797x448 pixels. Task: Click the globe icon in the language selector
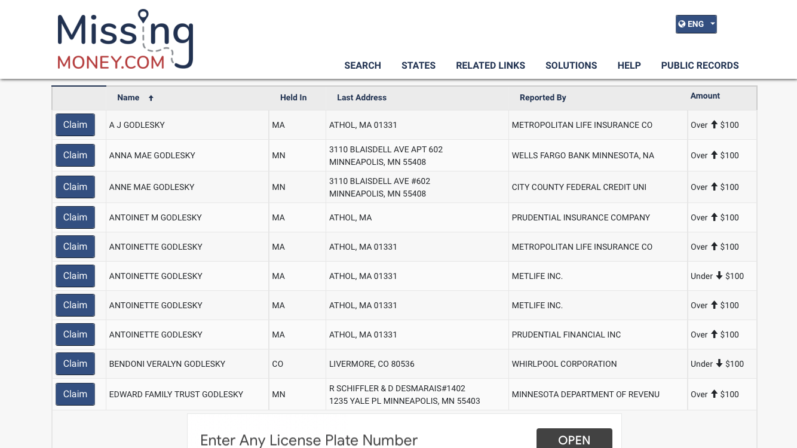pos(682,24)
